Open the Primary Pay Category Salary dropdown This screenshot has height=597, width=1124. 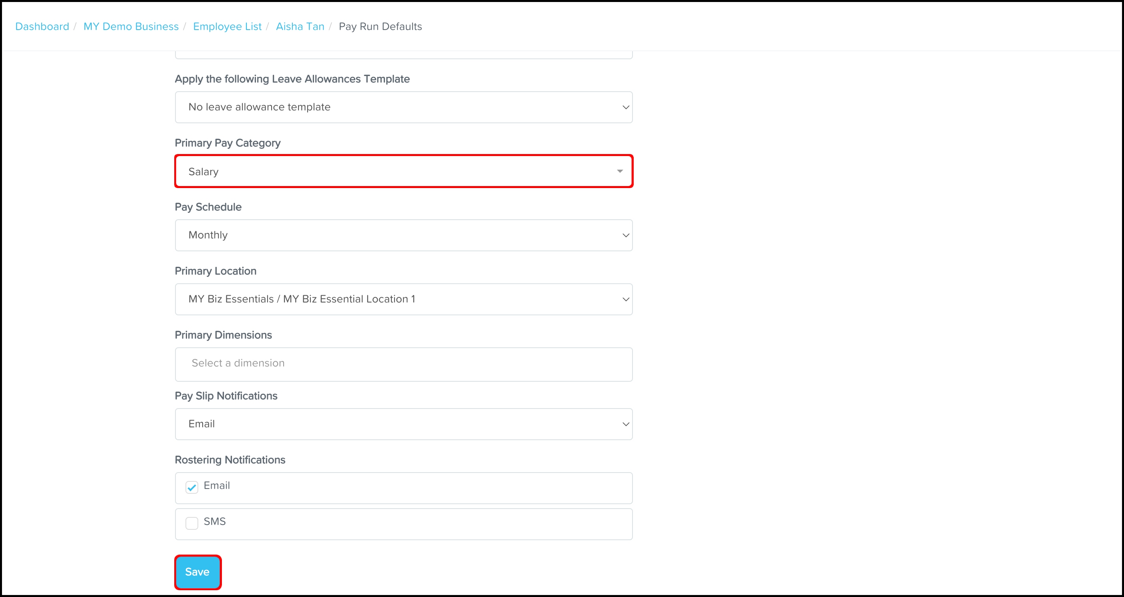tap(403, 171)
